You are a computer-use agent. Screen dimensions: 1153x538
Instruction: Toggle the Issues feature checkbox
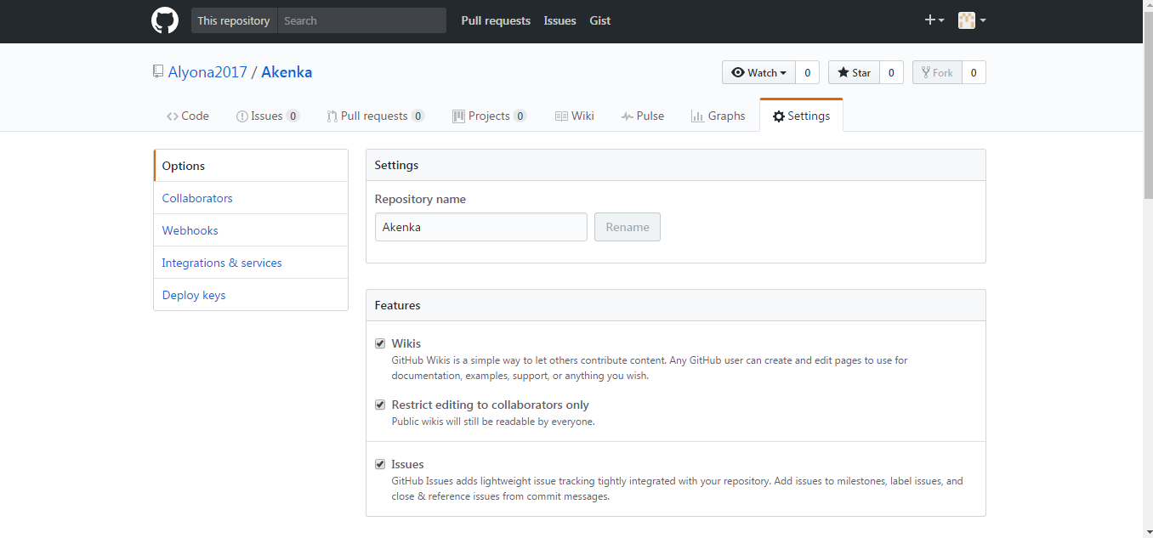pos(380,464)
